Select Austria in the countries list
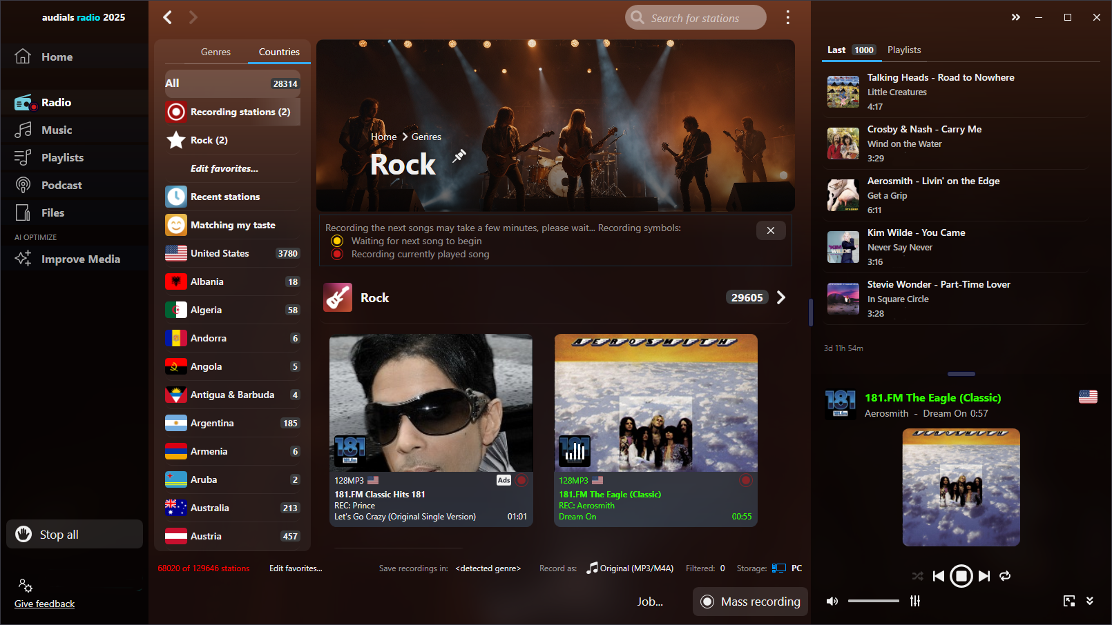Viewport: 1112px width, 625px height. pyautogui.click(x=233, y=536)
